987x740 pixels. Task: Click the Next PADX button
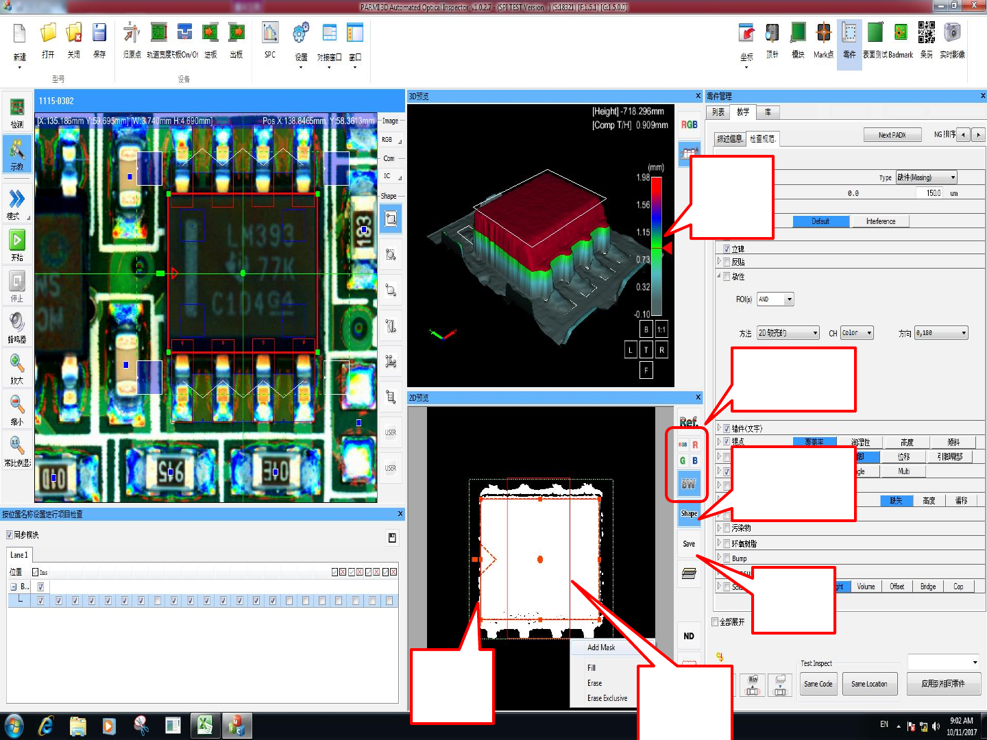[892, 135]
